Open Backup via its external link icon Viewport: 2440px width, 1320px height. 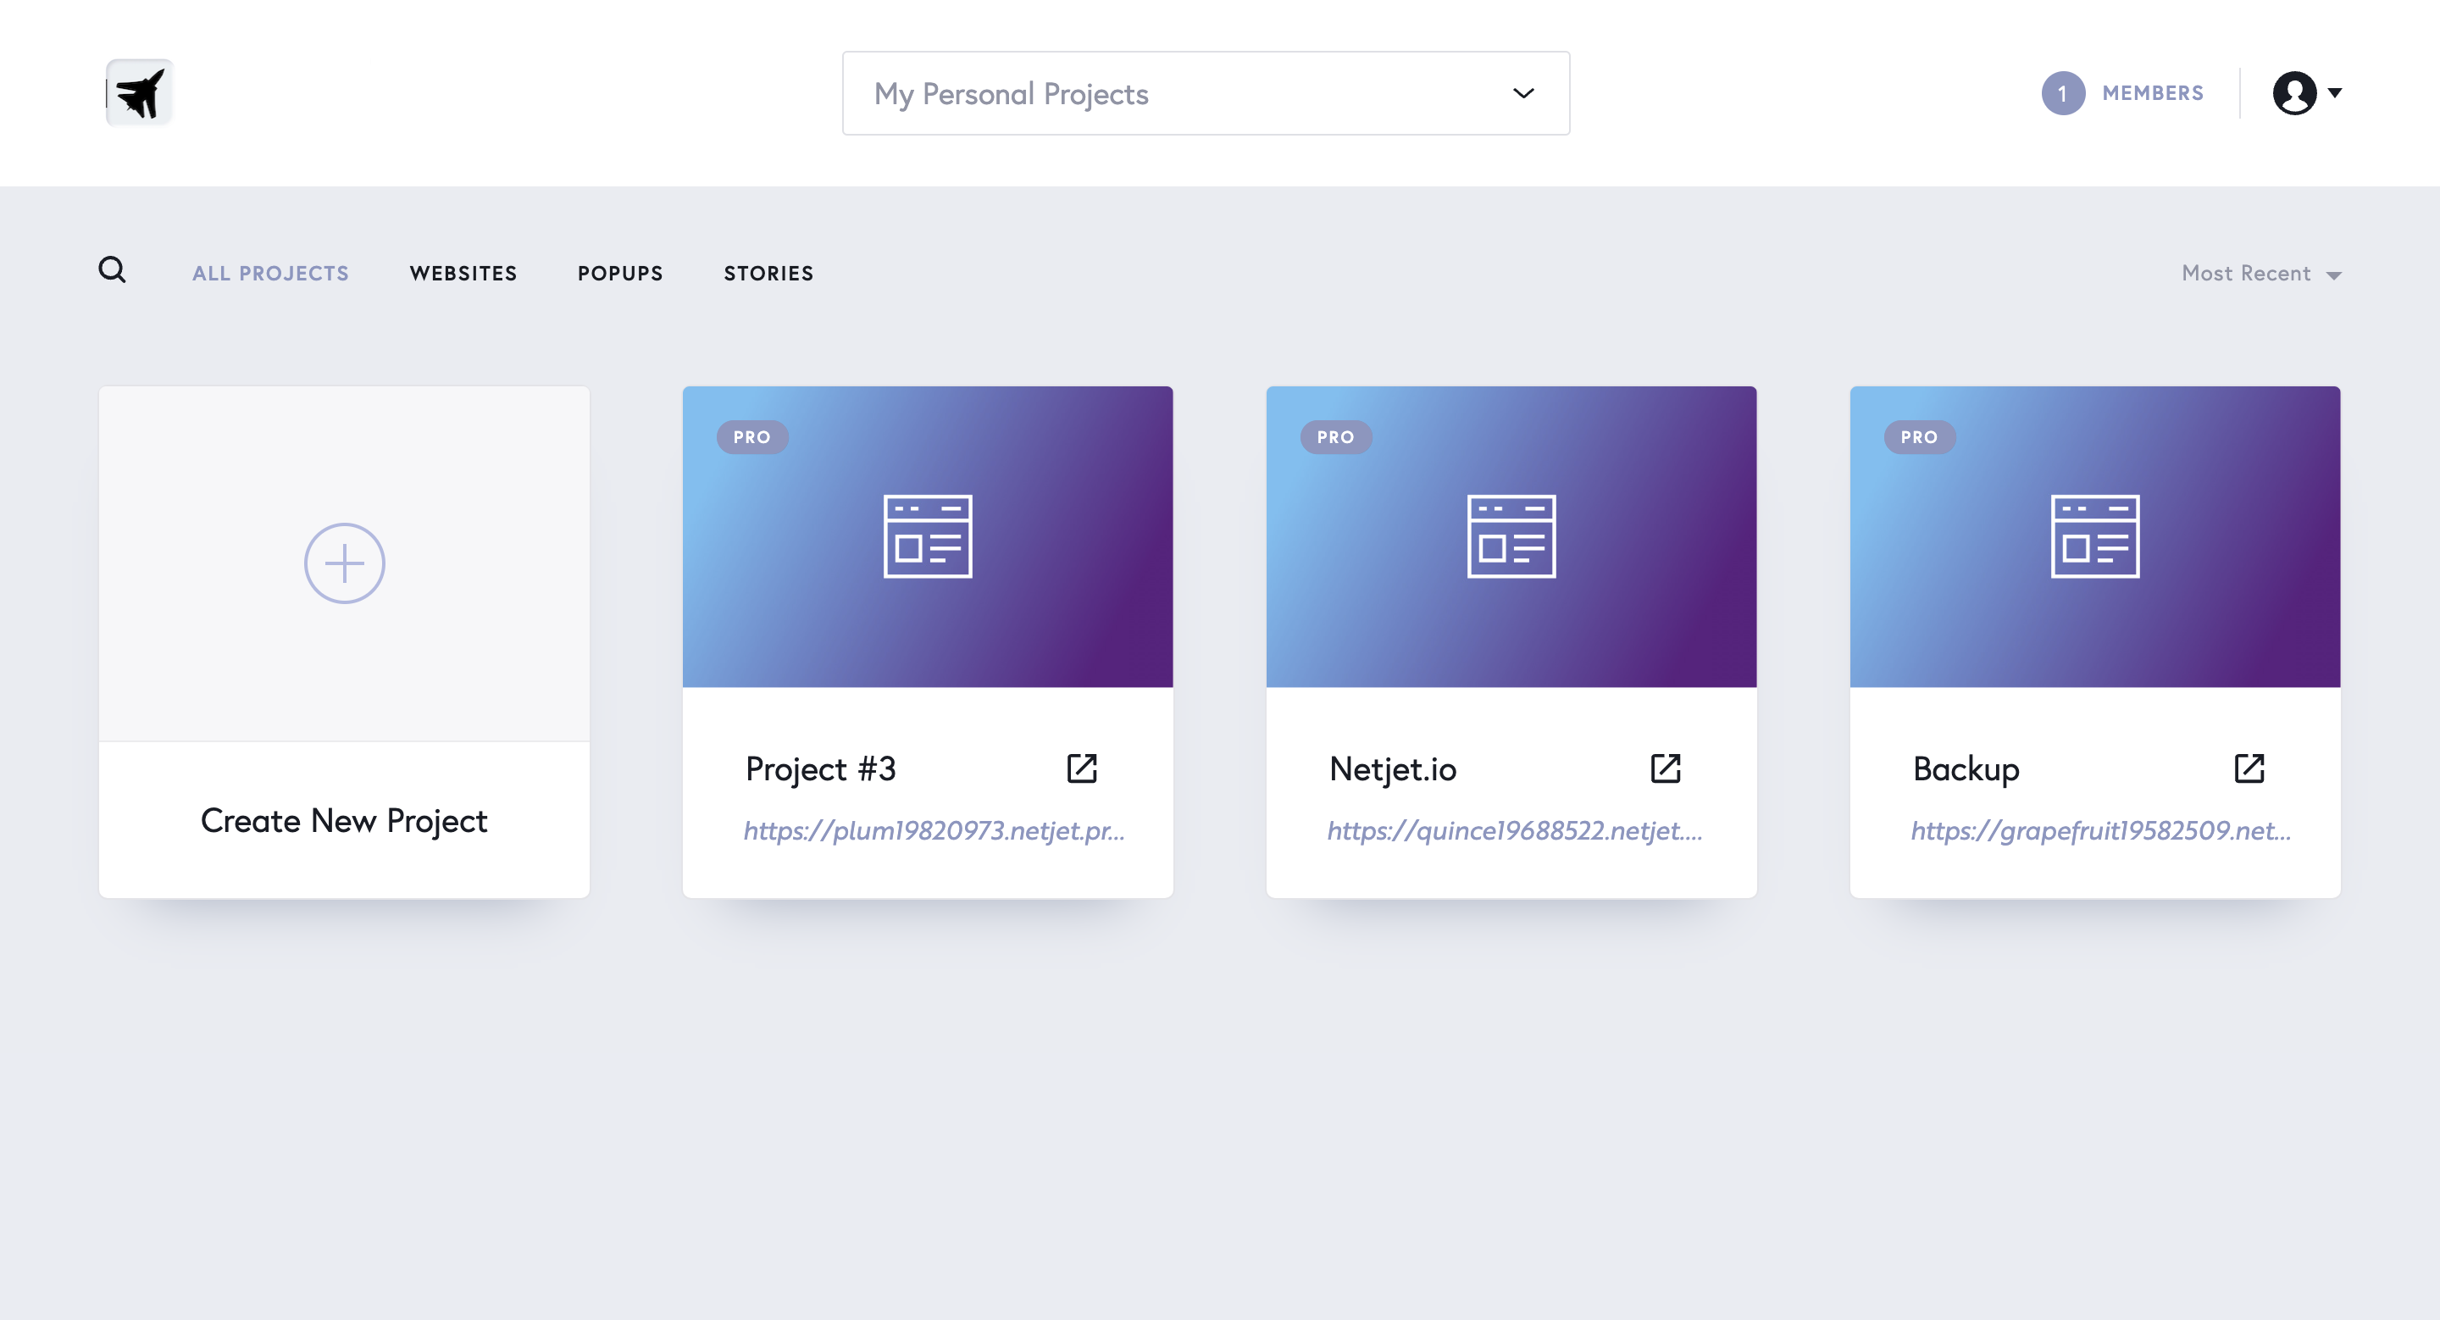pos(2249,768)
